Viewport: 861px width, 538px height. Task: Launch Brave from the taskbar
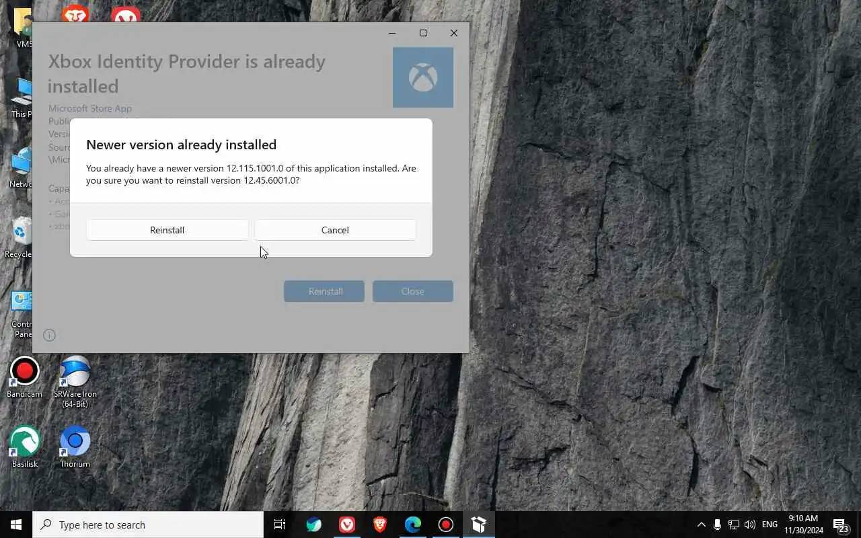point(380,525)
